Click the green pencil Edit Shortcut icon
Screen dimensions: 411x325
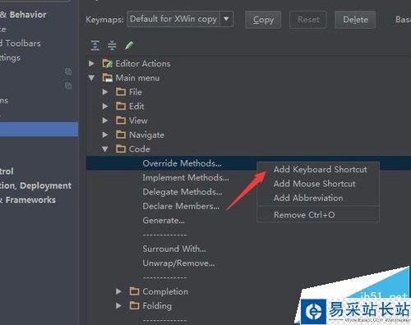point(129,45)
